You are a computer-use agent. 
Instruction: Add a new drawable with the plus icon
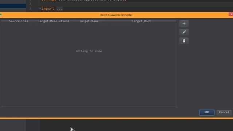[184, 23]
